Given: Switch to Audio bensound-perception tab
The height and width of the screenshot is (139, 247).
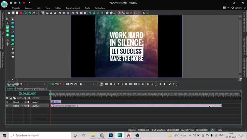Looking at the screenshot, I should pos(32,88).
